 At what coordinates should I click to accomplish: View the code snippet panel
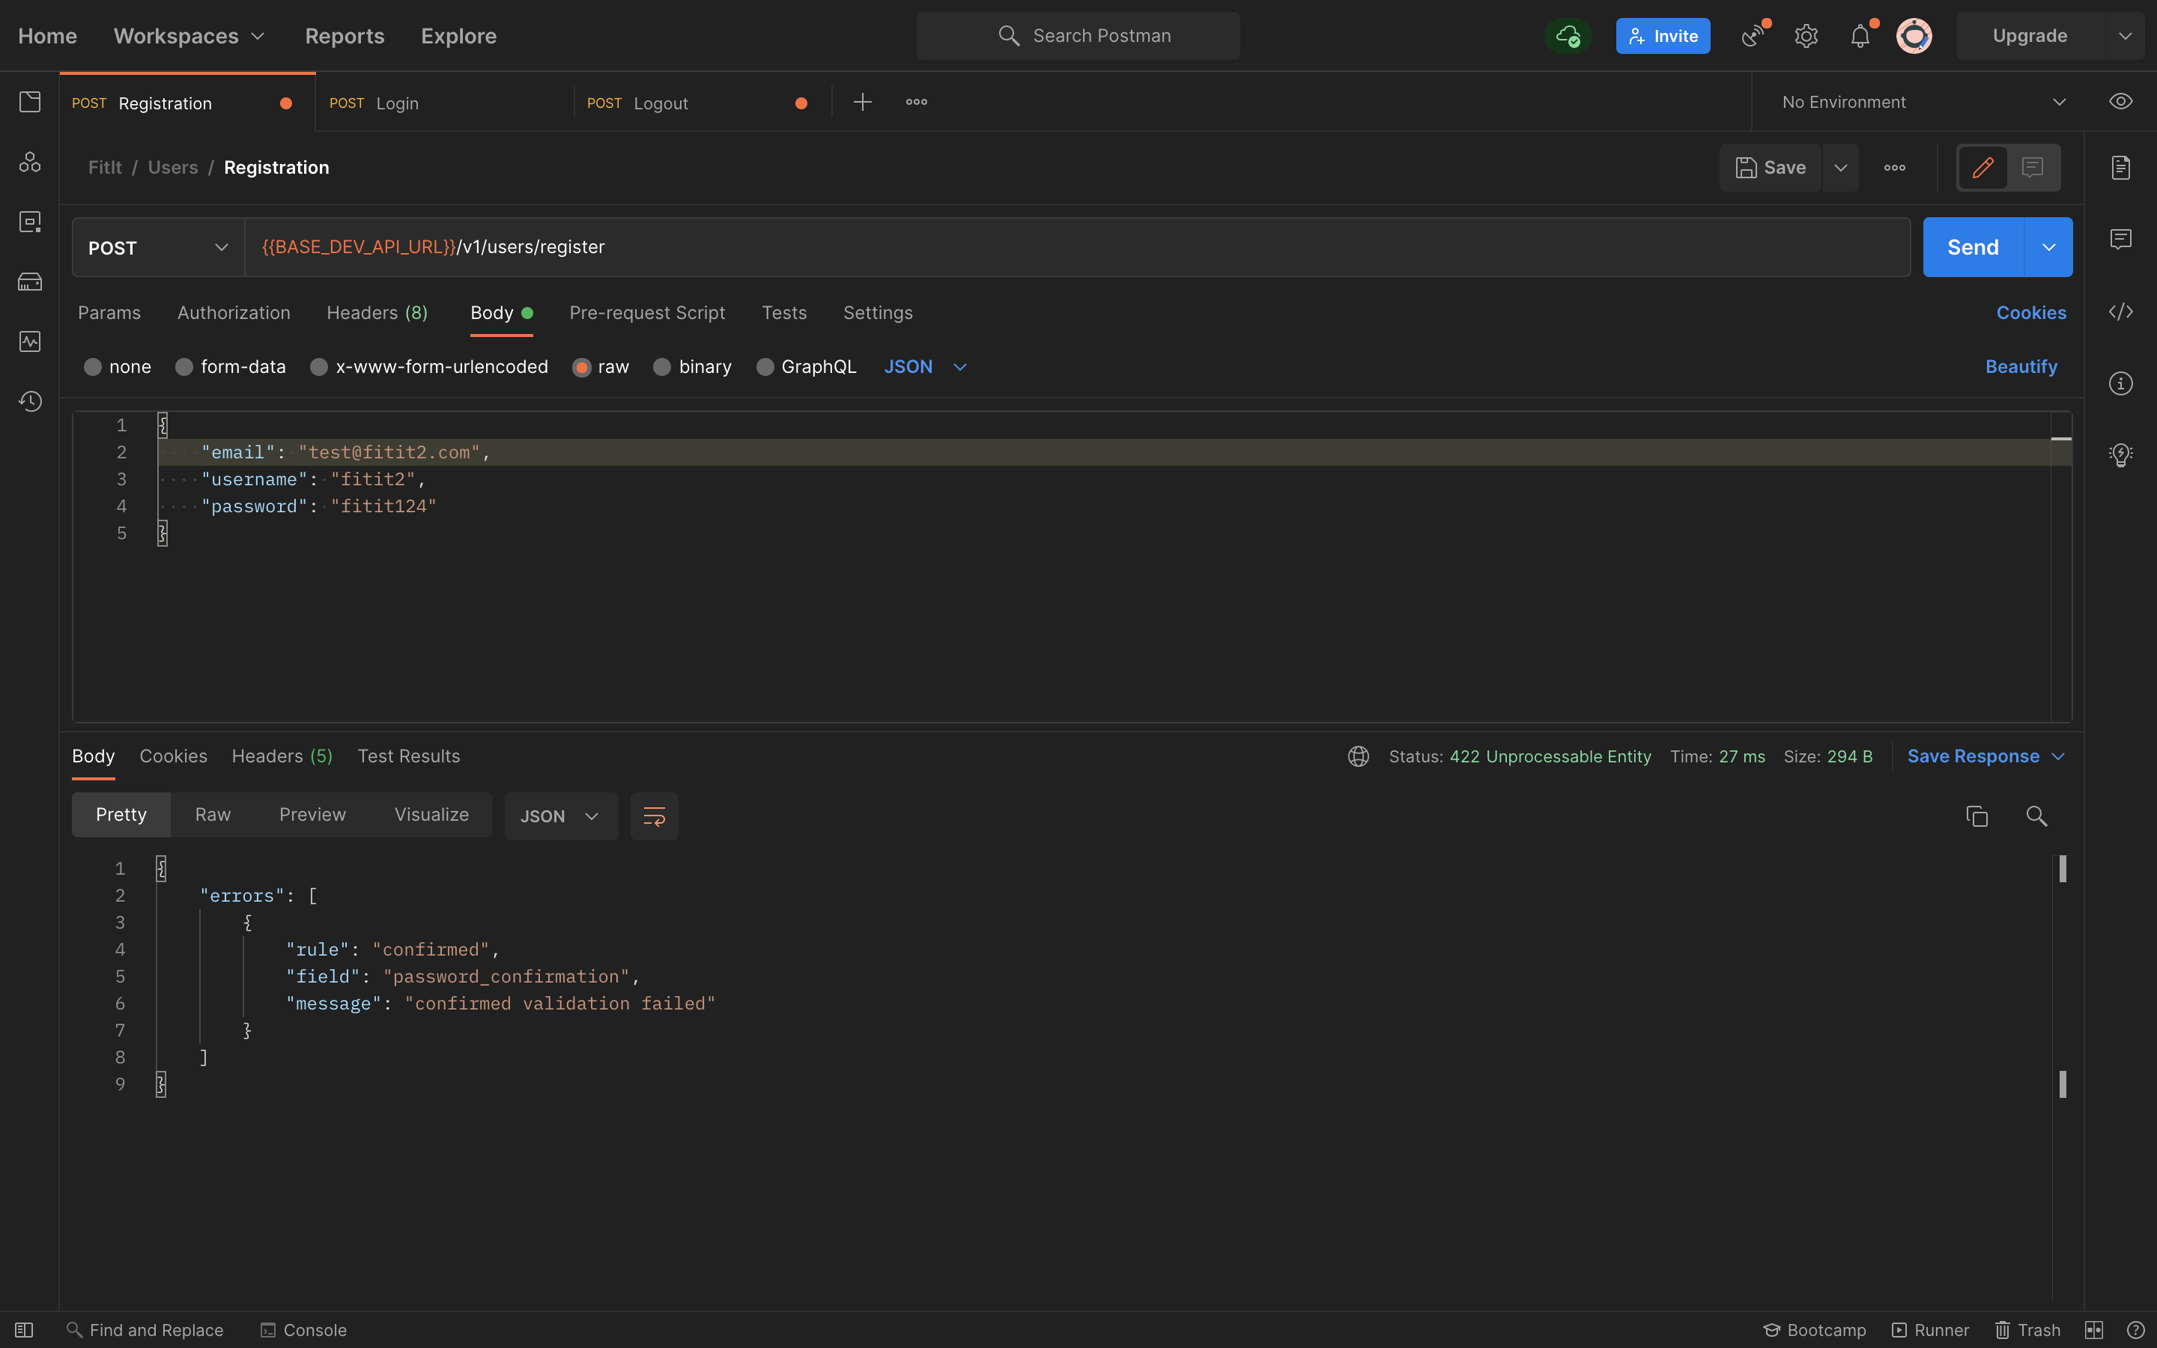2120,312
